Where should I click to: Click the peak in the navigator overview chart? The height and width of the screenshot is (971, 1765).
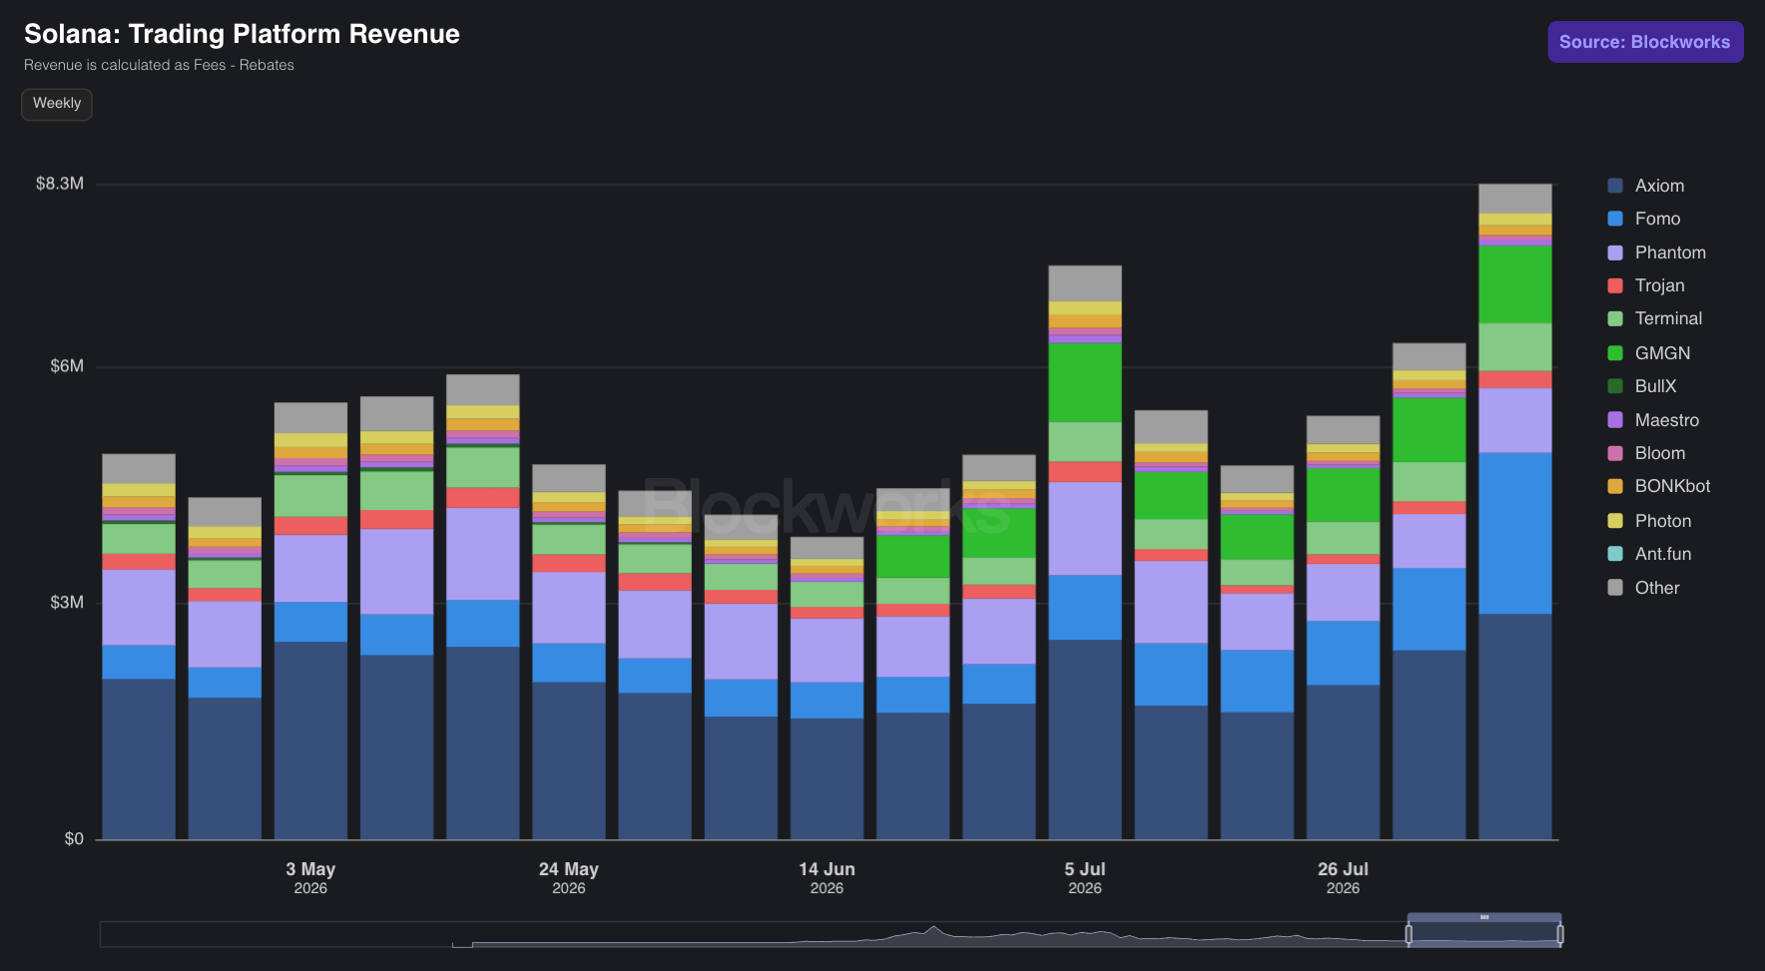[933, 928]
